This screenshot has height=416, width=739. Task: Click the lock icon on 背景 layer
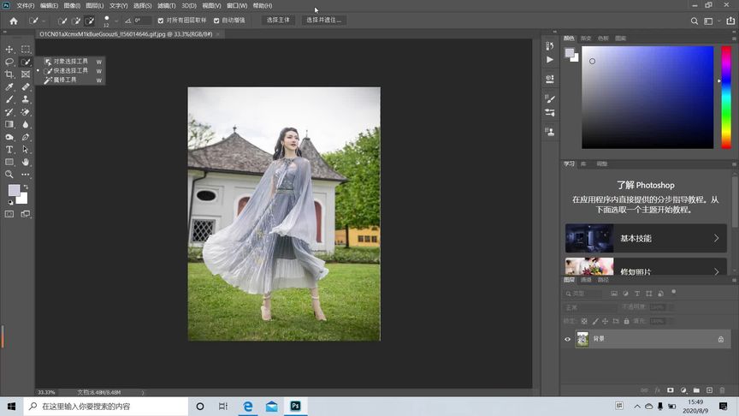(x=720, y=339)
